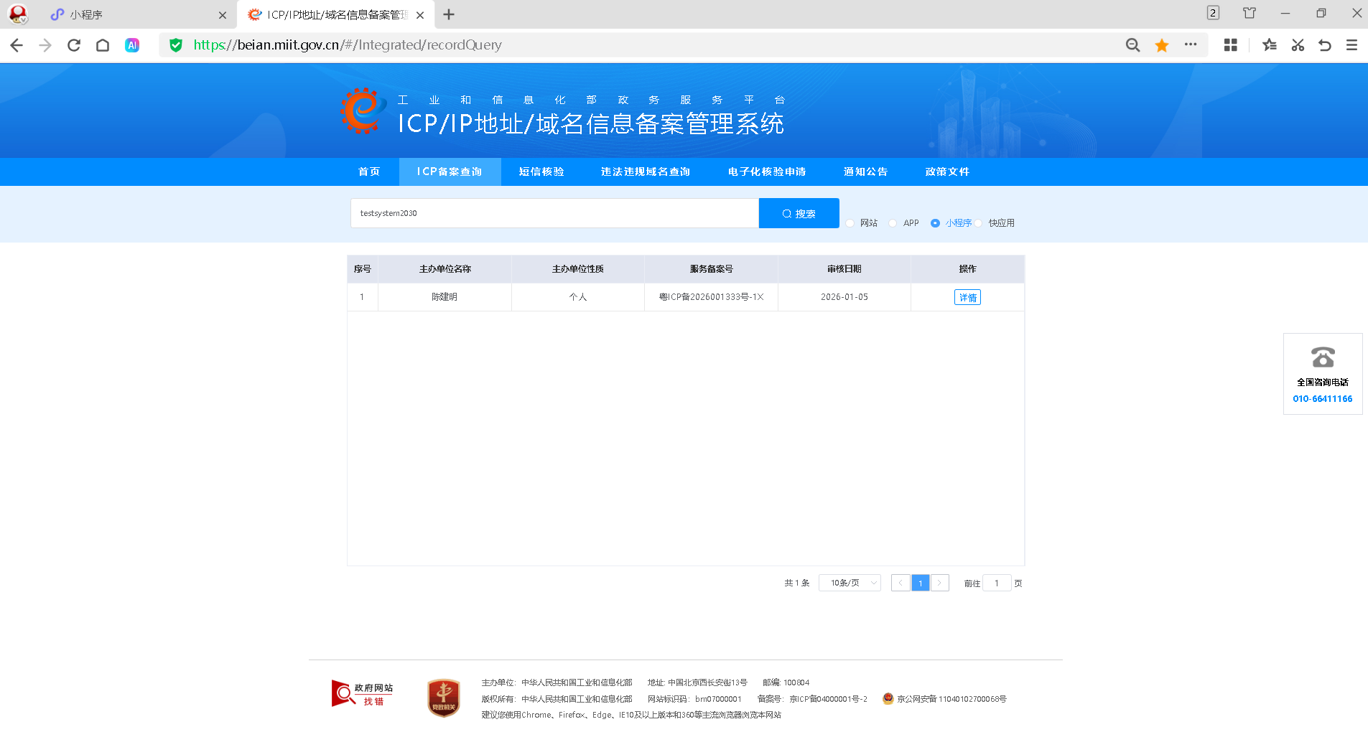Click the blue 搜索 button
Screen dimensions: 1368x732
[799, 213]
